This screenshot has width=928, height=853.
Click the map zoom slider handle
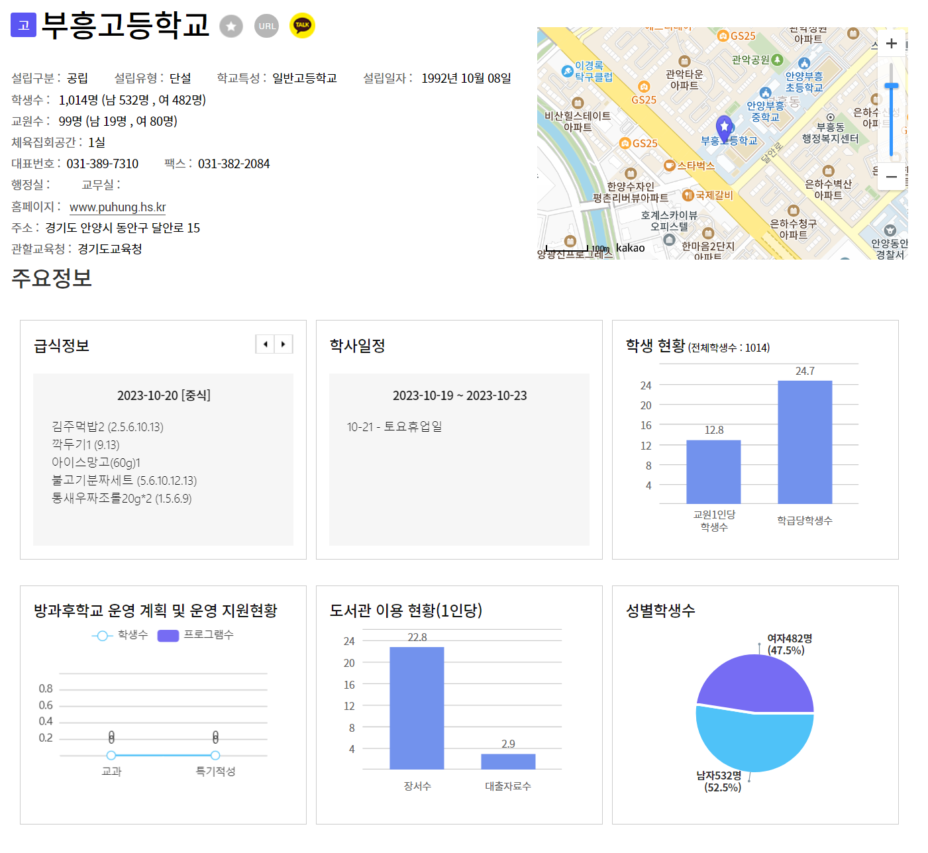[x=892, y=86]
